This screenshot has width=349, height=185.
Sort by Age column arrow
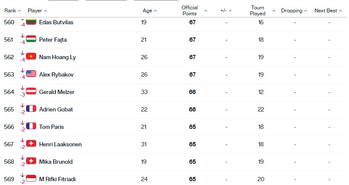[156, 11]
